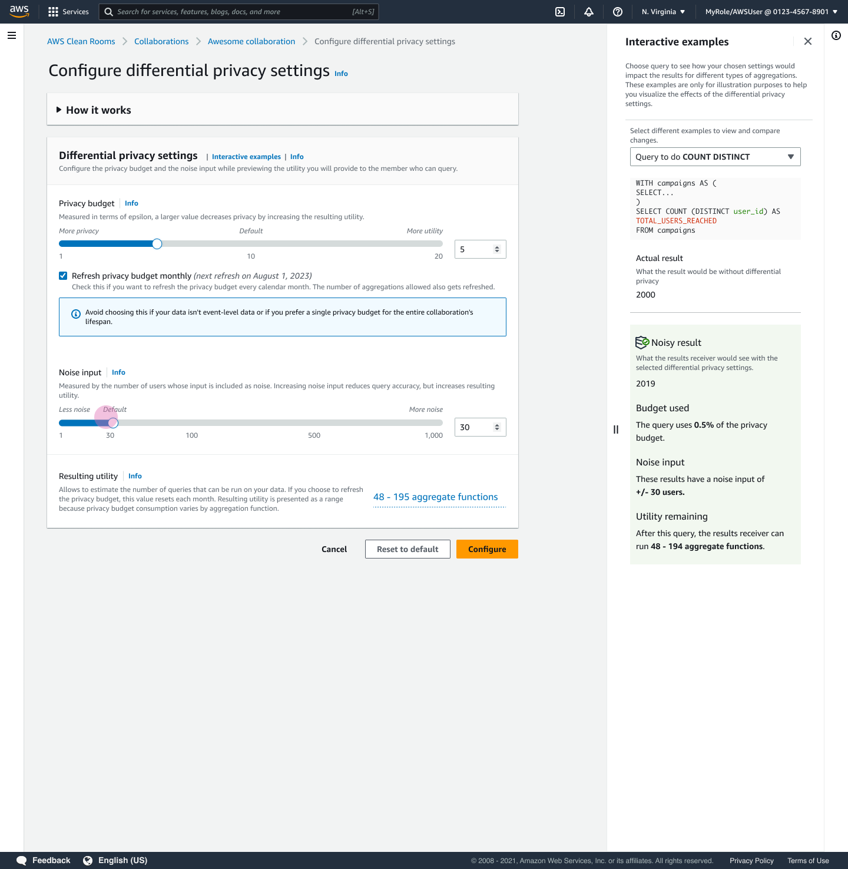Click the Noisy result value 2019
This screenshot has width=848, height=869.
click(645, 384)
